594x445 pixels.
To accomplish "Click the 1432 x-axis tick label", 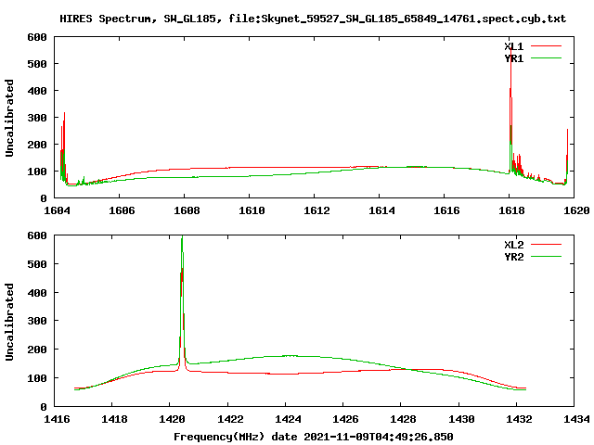I will click(519, 419).
